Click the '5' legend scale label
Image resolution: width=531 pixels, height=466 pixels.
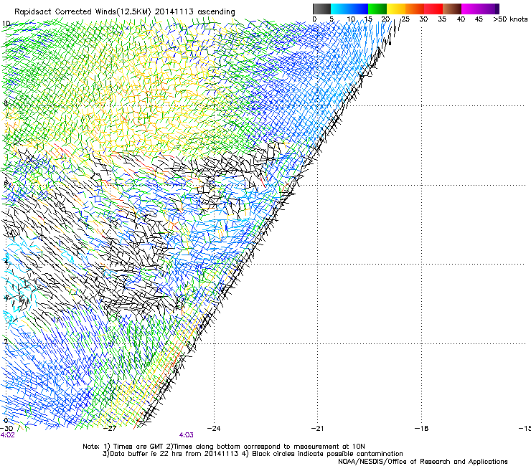[332, 19]
